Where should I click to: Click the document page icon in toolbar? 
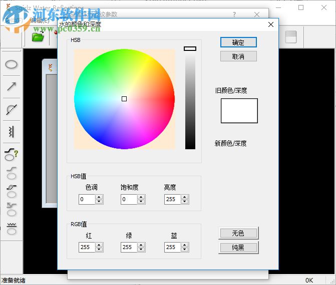pos(291,37)
